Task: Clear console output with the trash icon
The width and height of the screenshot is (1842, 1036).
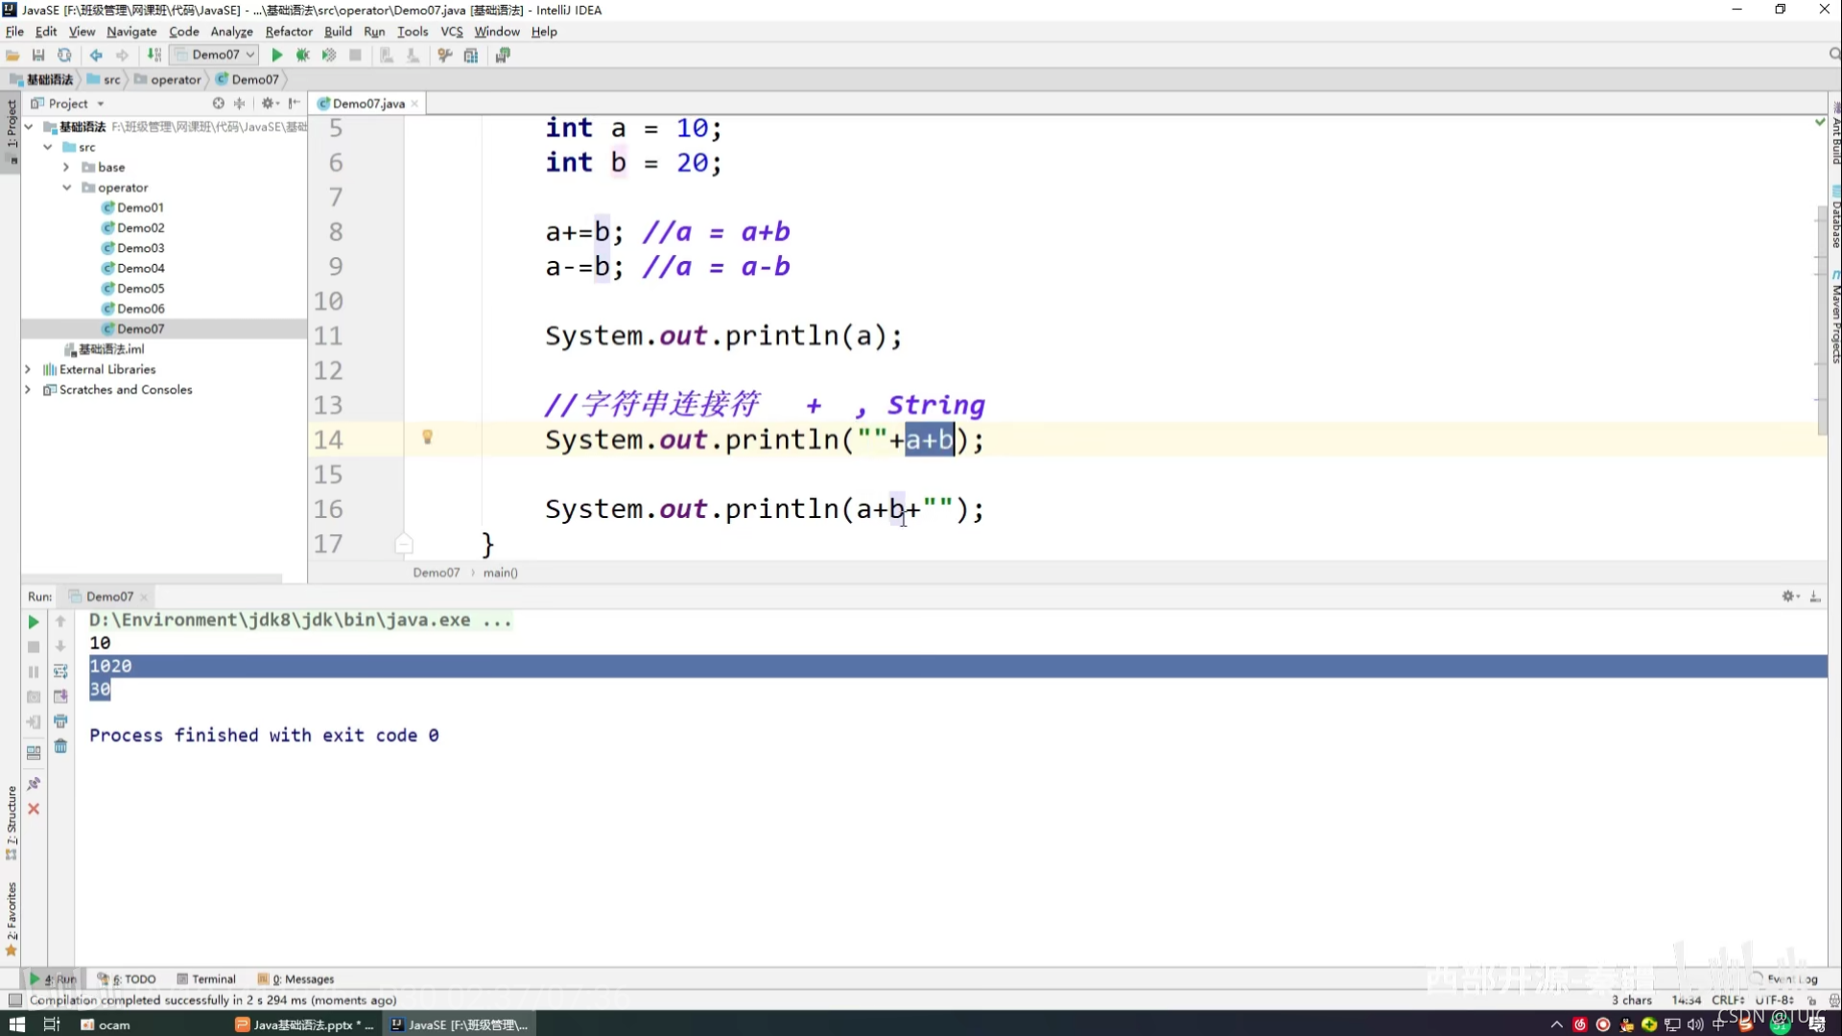Action: tap(60, 746)
